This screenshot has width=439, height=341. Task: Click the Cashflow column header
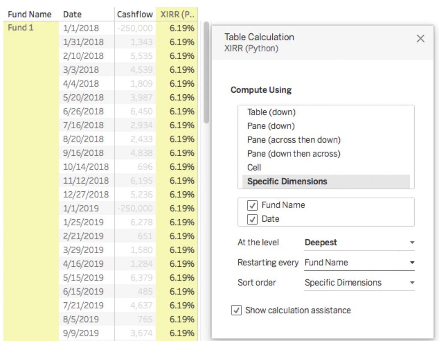pos(135,14)
